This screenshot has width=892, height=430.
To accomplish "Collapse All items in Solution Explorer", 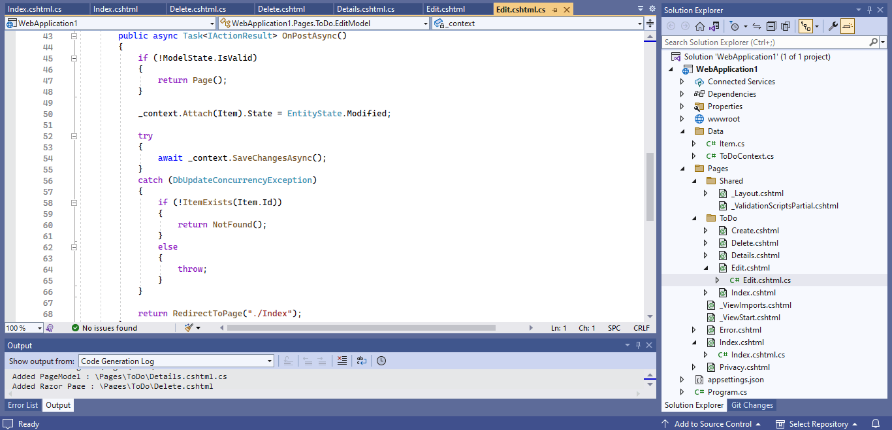I will [771, 26].
